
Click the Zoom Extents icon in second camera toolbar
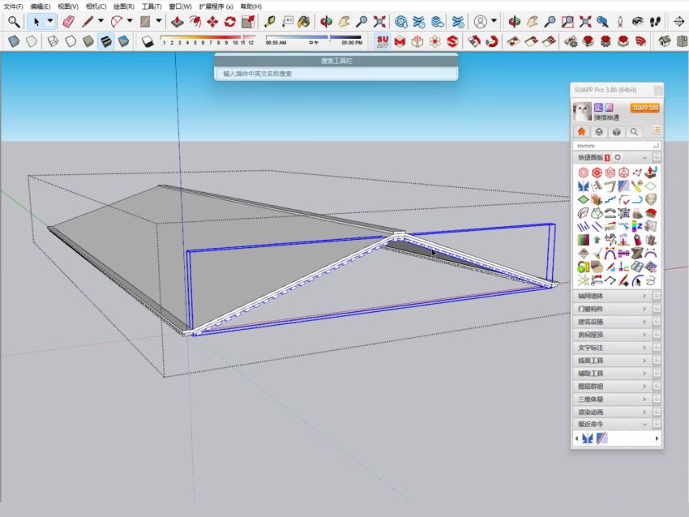click(x=585, y=22)
